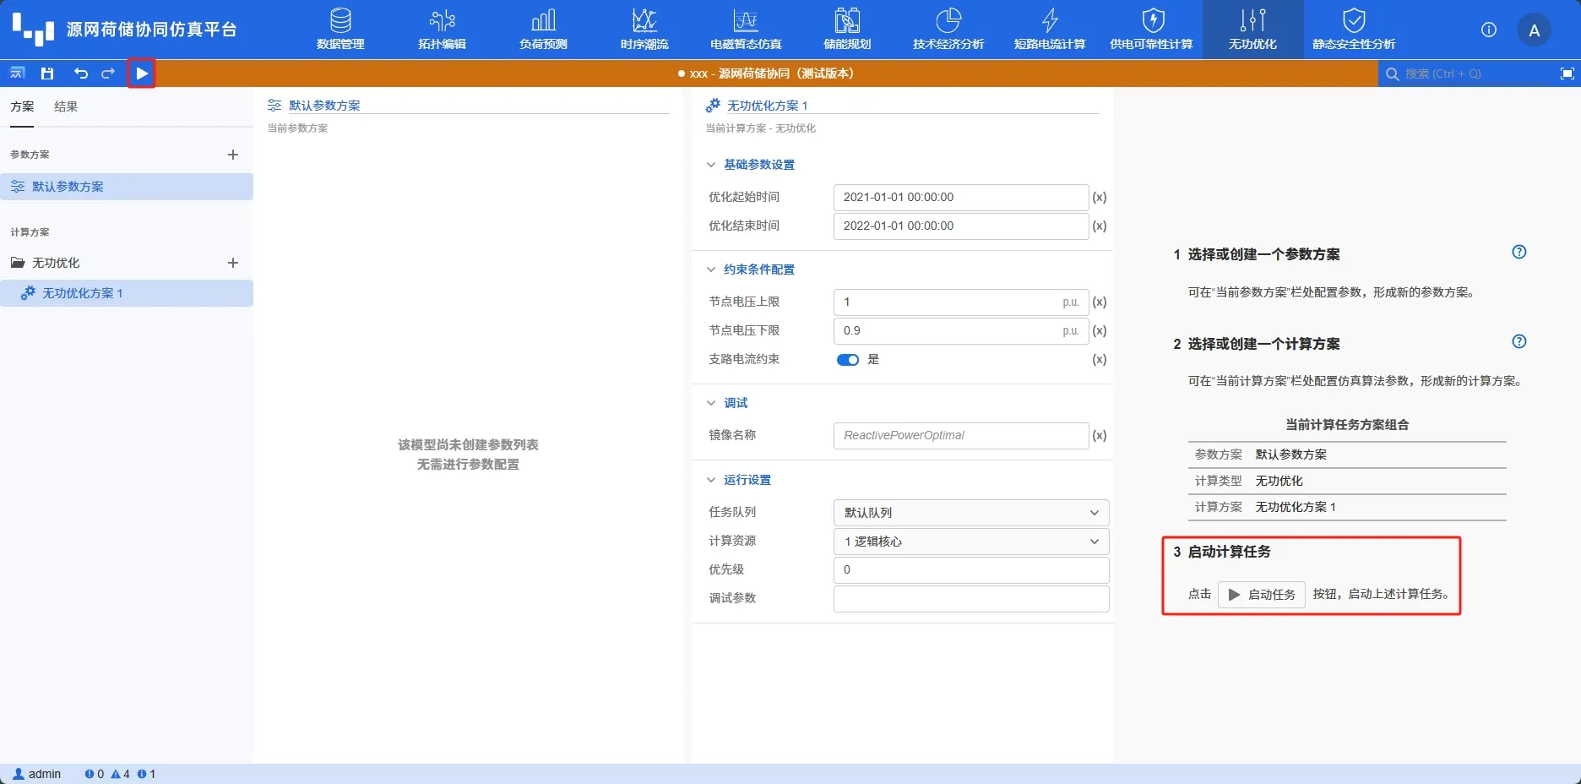Click (x) next to 优化结束时间
The image size is (1581, 784).
click(1100, 226)
